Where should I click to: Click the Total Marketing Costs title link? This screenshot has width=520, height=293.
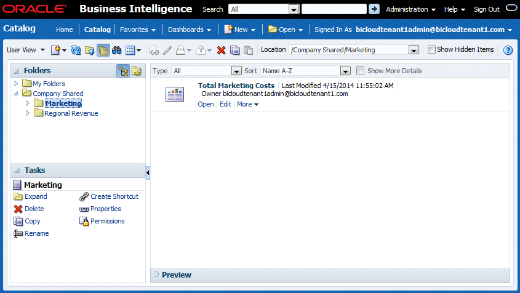[236, 86]
